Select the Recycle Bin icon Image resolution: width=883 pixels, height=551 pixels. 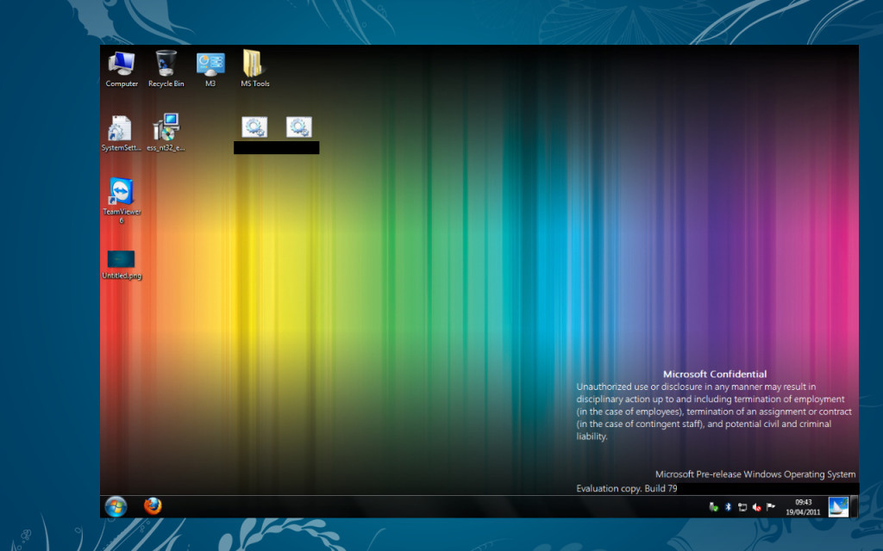166,69
